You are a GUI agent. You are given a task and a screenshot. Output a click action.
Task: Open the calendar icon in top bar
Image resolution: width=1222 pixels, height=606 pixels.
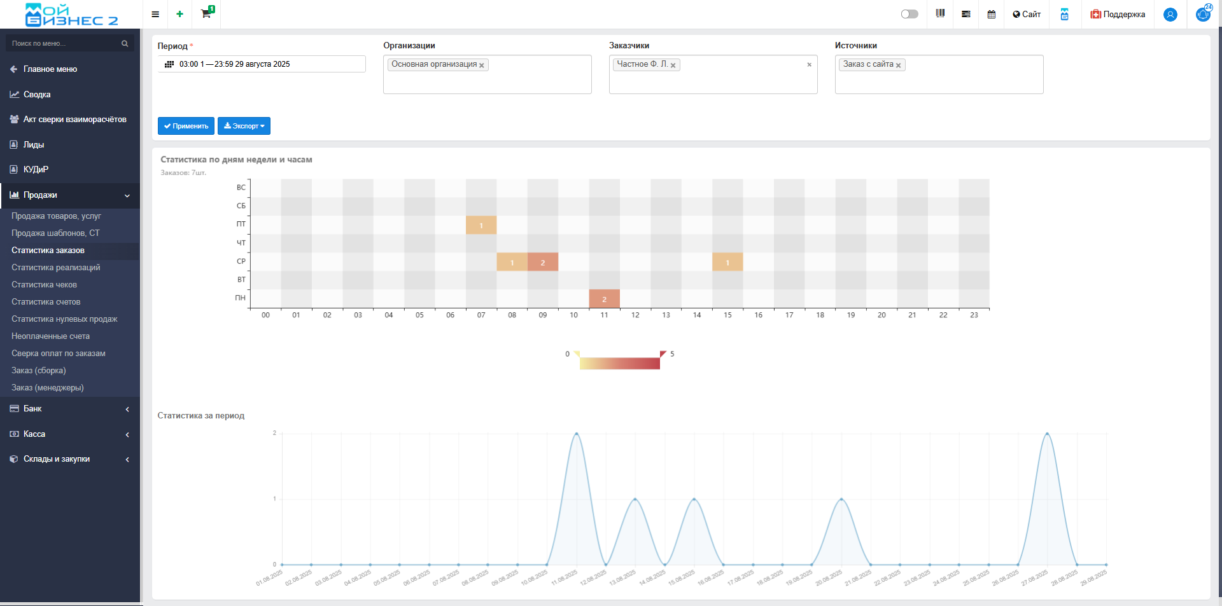pyautogui.click(x=991, y=14)
